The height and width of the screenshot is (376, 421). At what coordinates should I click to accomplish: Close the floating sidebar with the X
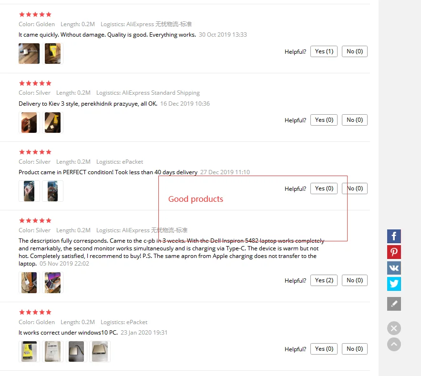tap(394, 328)
